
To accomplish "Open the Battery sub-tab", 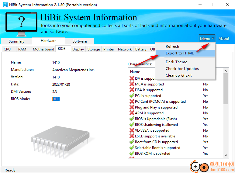I will pyautogui.click(x=141, y=49).
